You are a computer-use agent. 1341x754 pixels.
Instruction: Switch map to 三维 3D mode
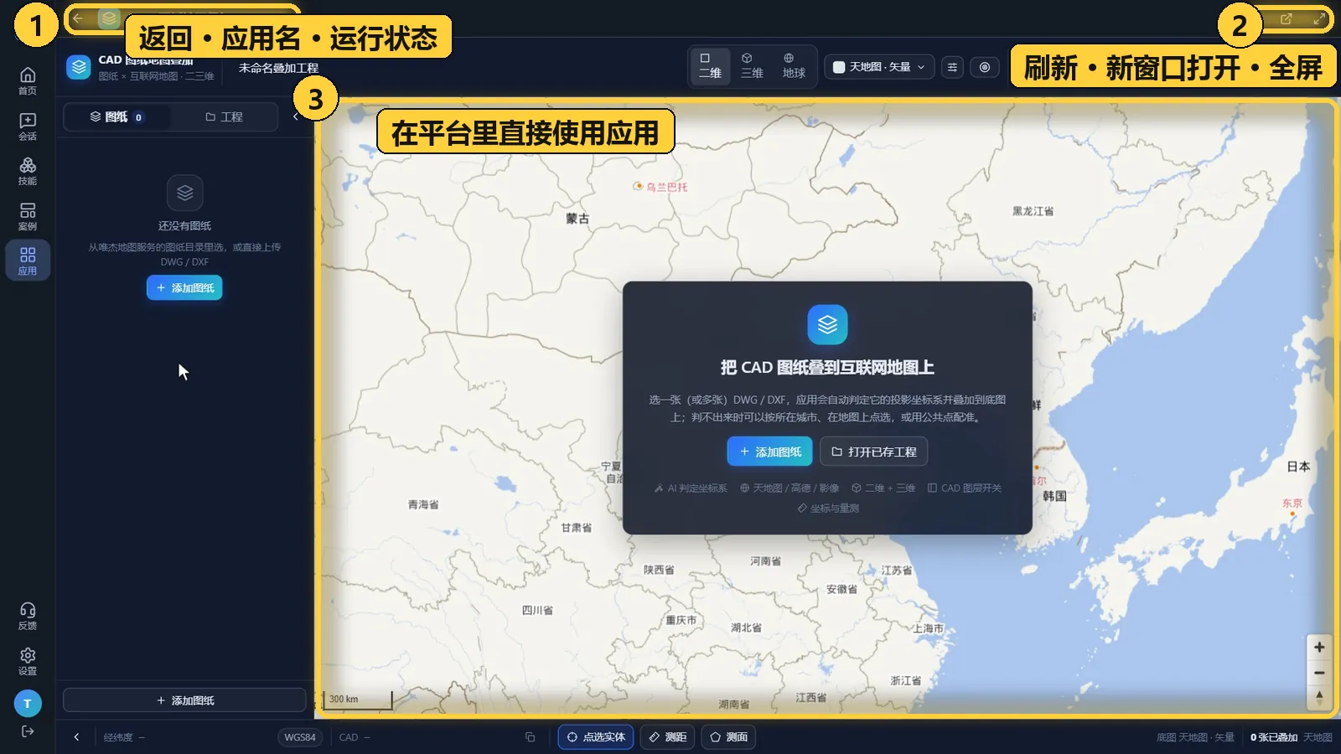[752, 66]
